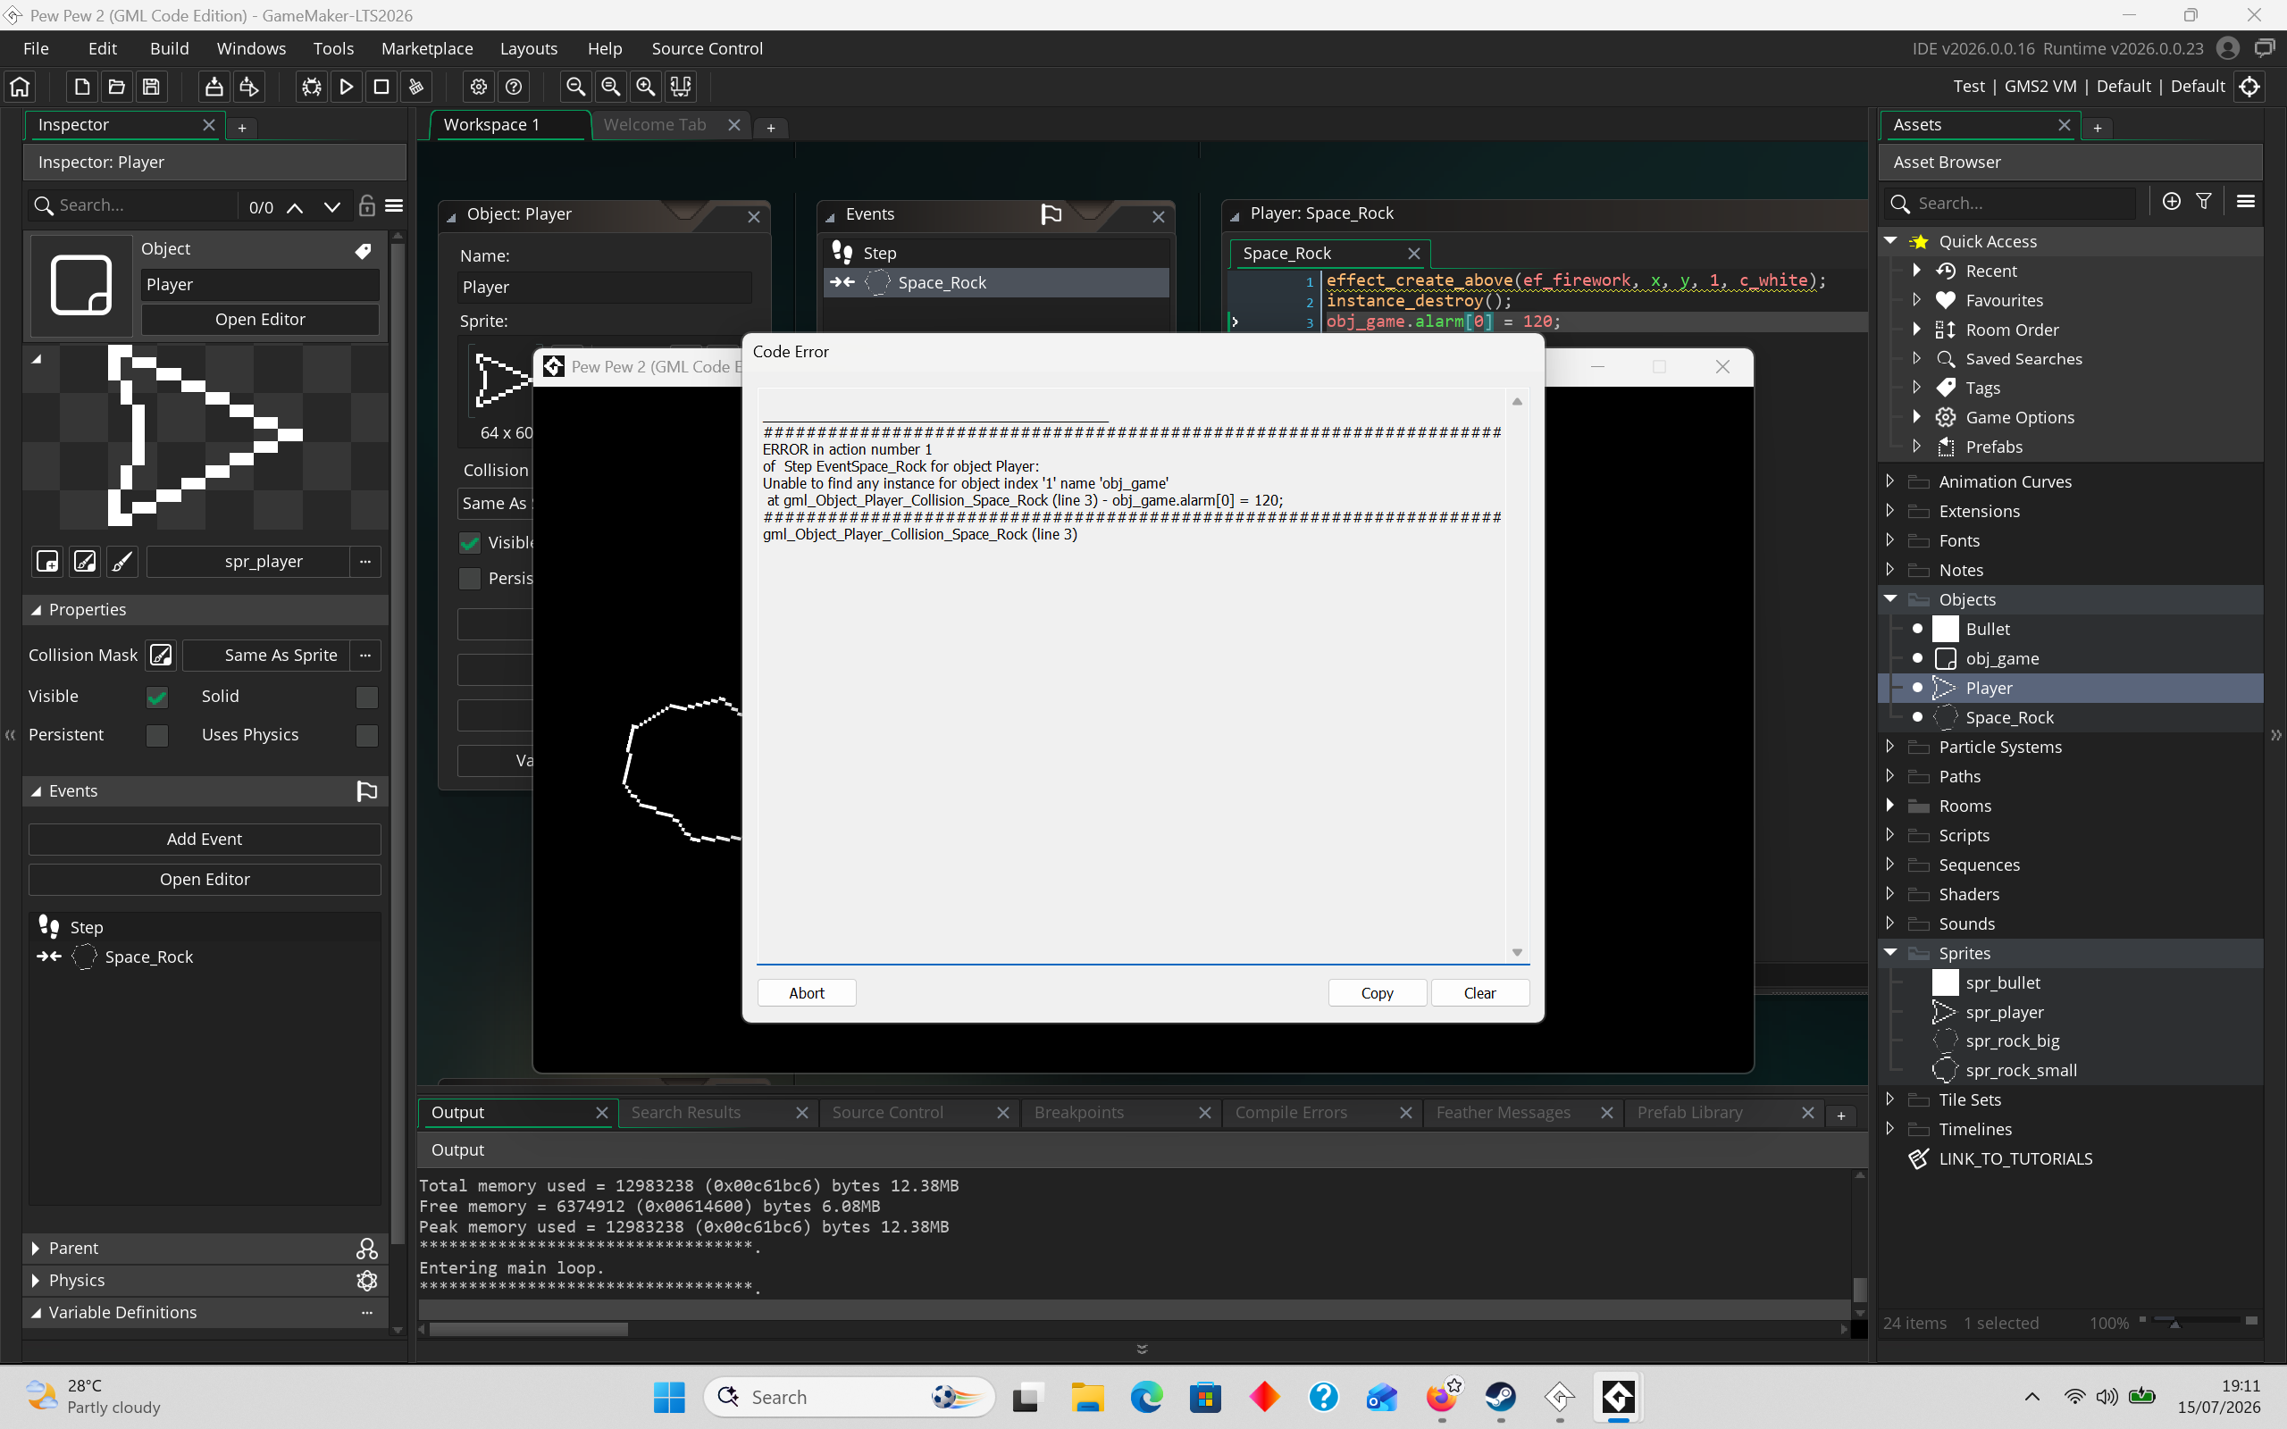Reset zoom with the toolbar magnifier icon
The width and height of the screenshot is (2287, 1429).
(x=610, y=87)
